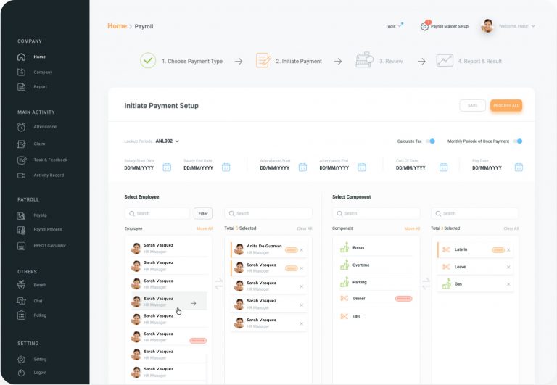Click Move All link above employee list
Image resolution: width=557 pixels, height=385 pixels.
(x=205, y=228)
